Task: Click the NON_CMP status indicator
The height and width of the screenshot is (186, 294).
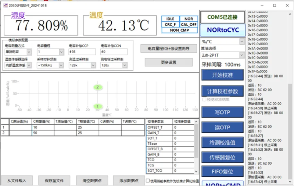Action: tap(179, 30)
